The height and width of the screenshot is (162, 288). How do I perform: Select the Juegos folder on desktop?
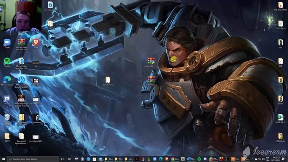(280, 100)
